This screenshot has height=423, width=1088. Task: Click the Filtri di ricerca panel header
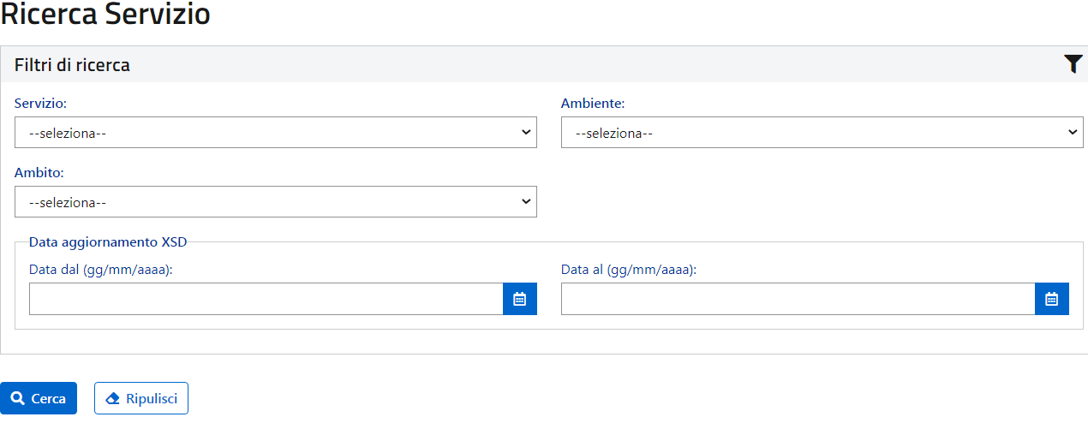544,64
